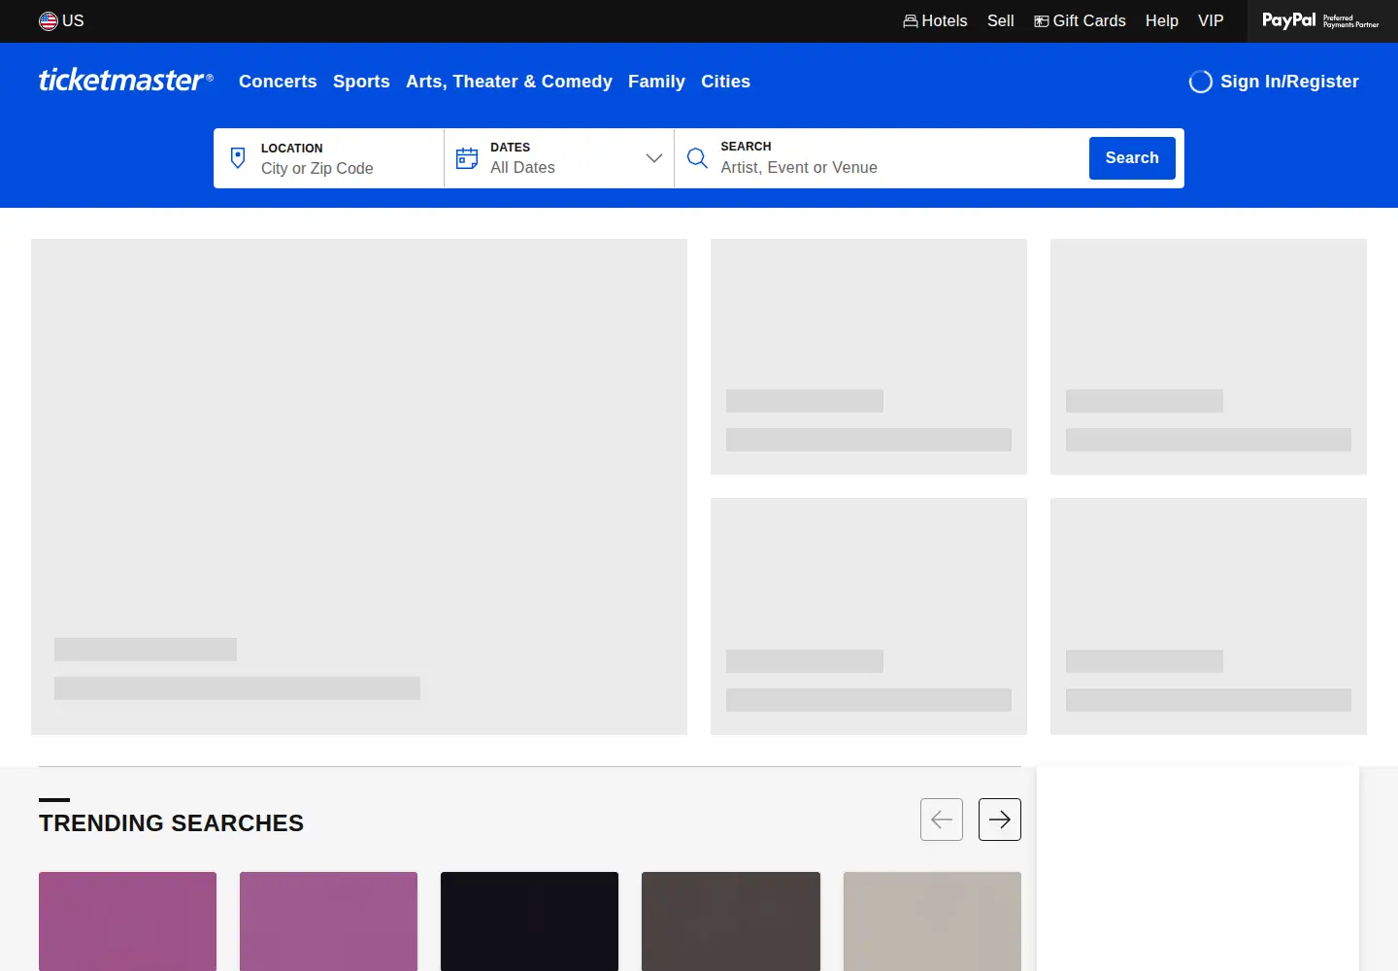Go to Ticketmaster home via logo
1398x971 pixels.
click(125, 81)
